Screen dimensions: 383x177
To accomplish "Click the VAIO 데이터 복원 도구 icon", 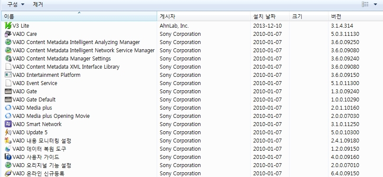I will click(8, 149).
